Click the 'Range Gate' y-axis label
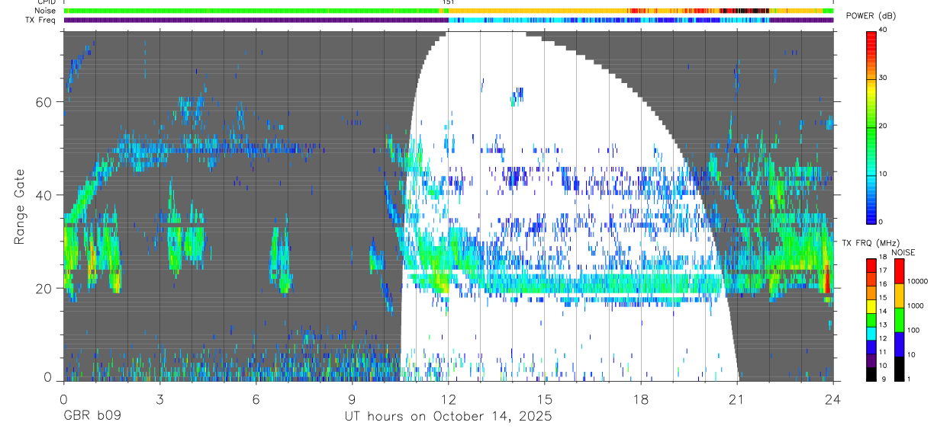Screen dimensions: 937x432 (x=19, y=206)
